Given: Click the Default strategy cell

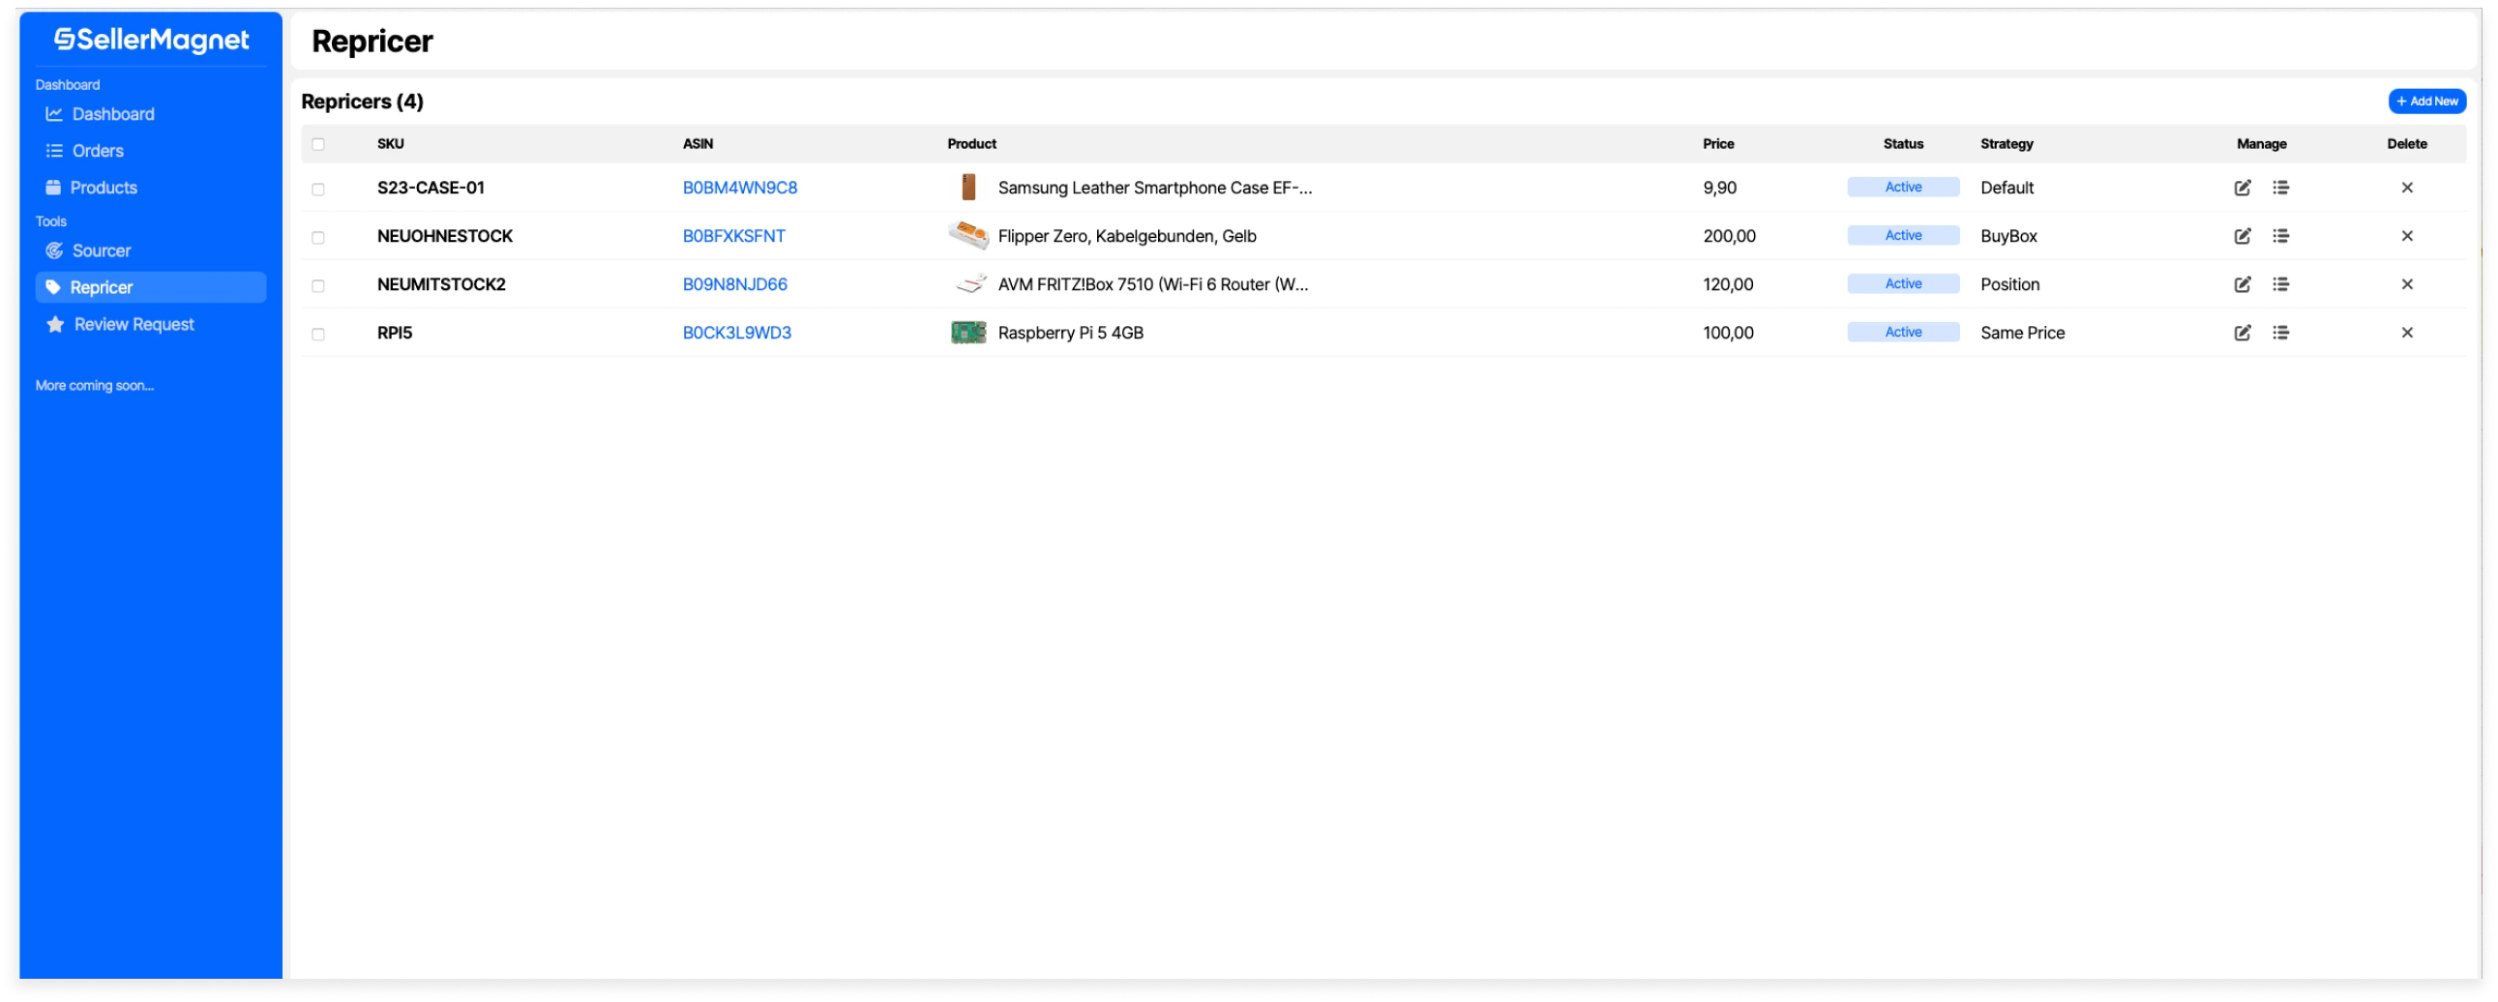Looking at the screenshot, I should [x=2007, y=188].
